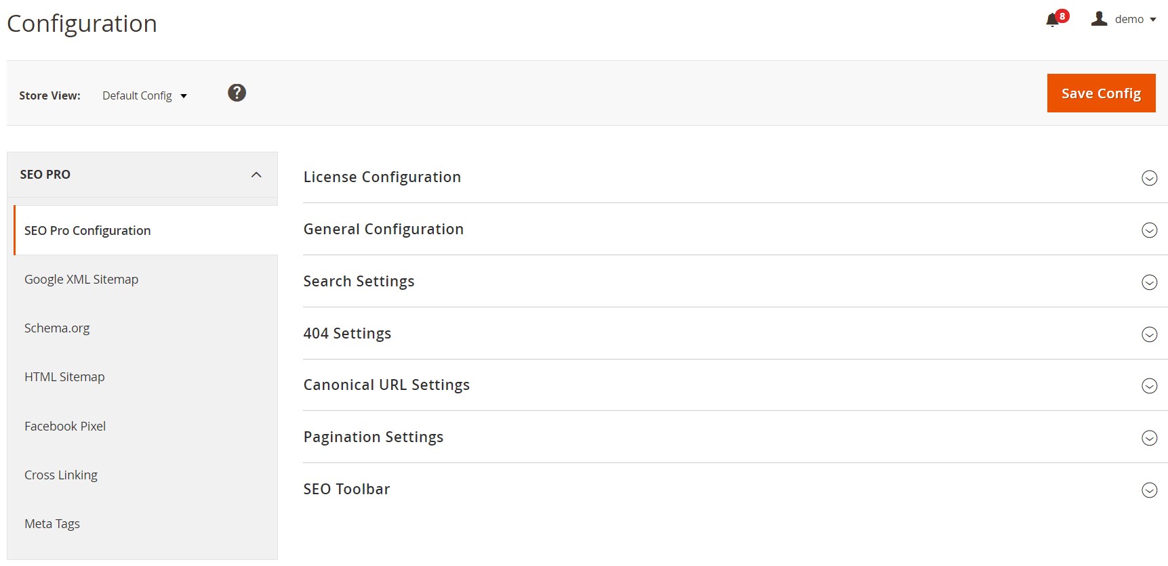
Task: Click the Store View label
Action: tap(49, 95)
